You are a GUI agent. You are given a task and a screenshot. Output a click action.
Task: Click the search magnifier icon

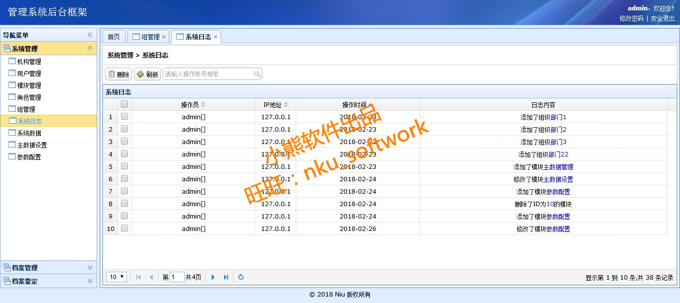pyautogui.click(x=257, y=74)
